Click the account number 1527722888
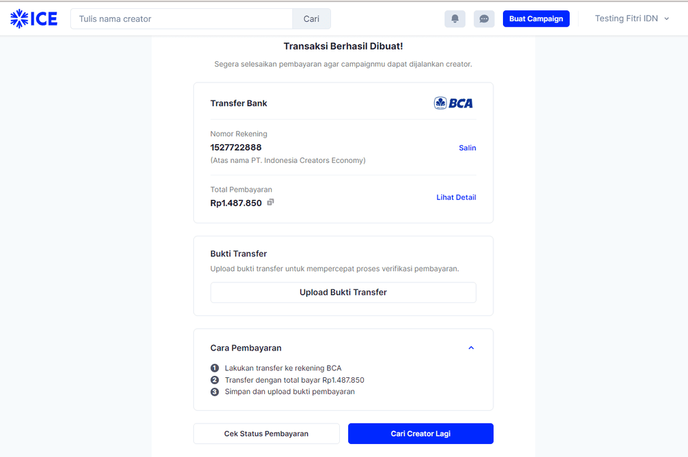Image resolution: width=688 pixels, height=457 pixels. click(x=235, y=147)
